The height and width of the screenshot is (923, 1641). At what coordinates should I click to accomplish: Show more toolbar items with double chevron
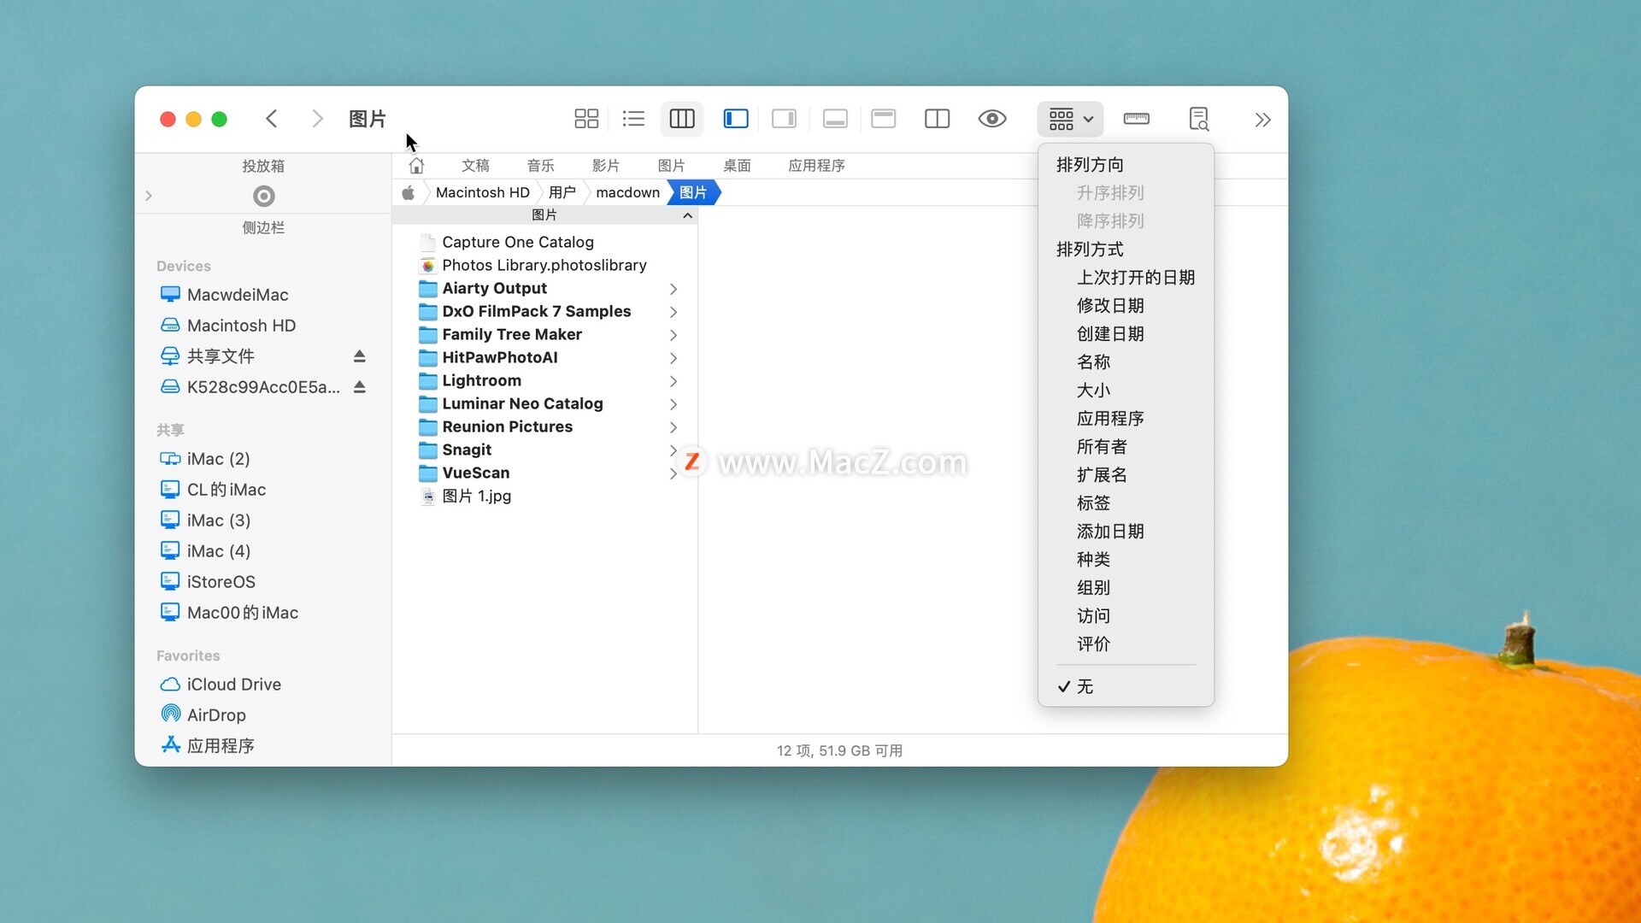pyautogui.click(x=1262, y=120)
